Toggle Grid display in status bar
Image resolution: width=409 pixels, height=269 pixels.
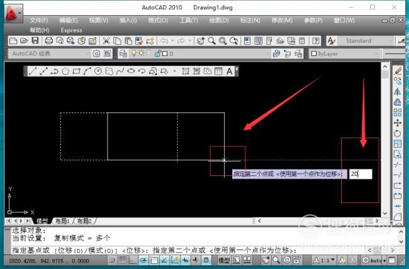coord(122,260)
